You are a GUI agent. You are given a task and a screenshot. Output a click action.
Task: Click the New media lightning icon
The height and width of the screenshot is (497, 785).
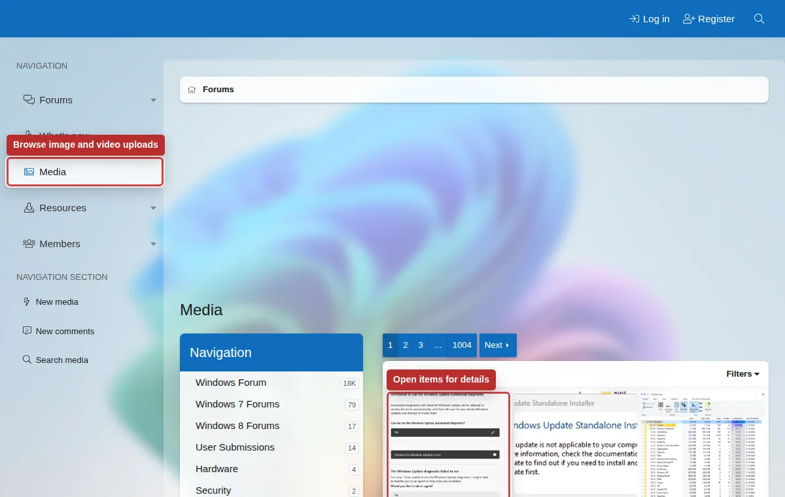coord(27,302)
